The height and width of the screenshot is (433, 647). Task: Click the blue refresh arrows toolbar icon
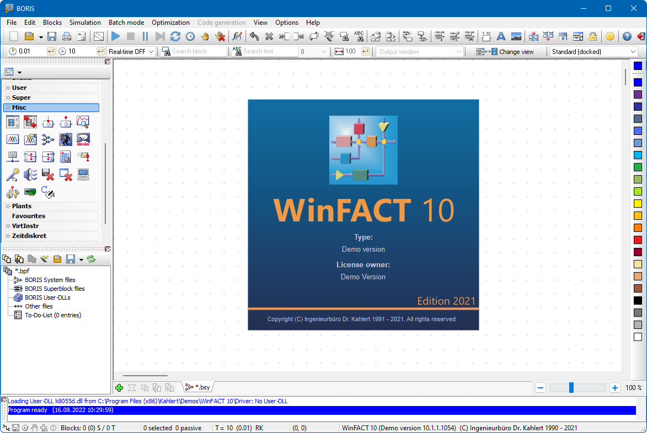(175, 37)
